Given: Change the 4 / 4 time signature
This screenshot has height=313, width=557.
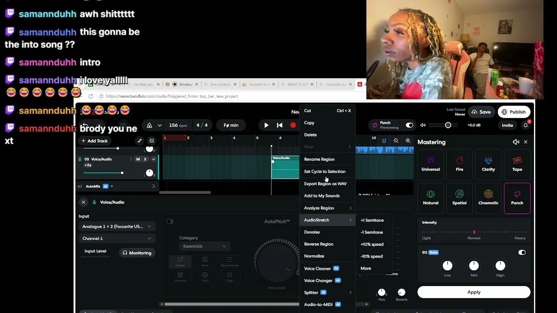Looking at the screenshot, I should coord(202,125).
